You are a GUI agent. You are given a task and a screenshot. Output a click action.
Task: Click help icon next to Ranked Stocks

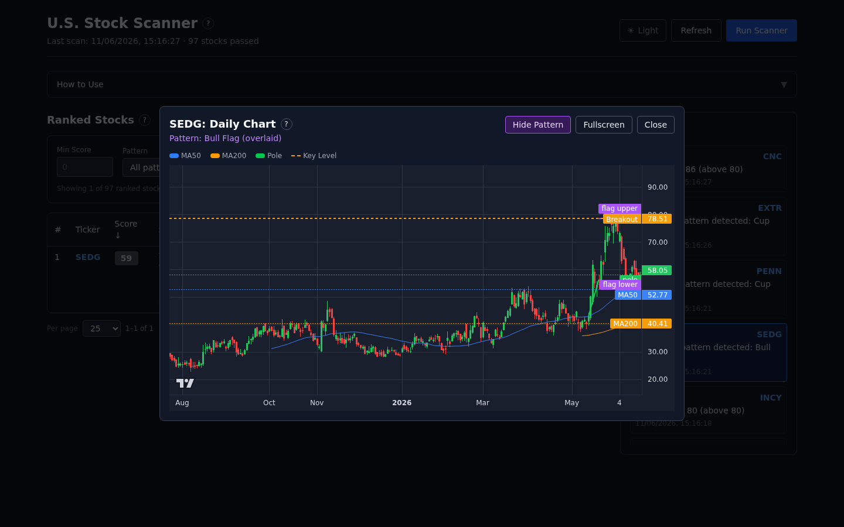click(x=145, y=120)
